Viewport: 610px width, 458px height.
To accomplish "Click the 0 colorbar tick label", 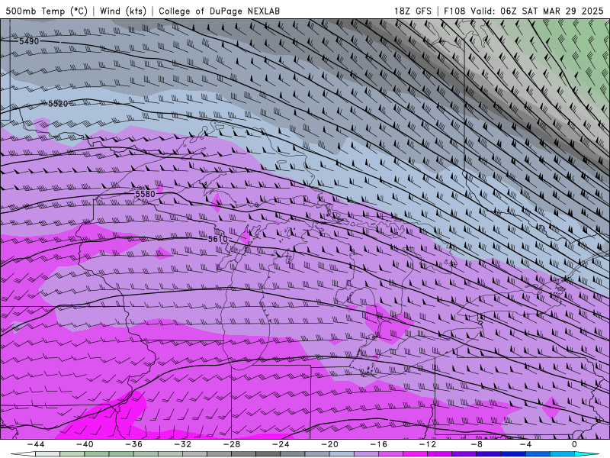I will pos(574,444).
